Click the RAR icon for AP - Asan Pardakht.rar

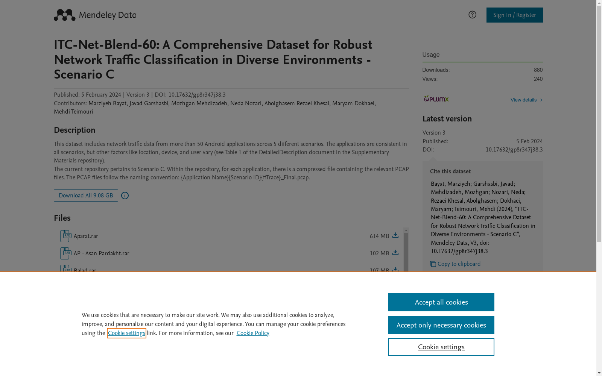click(x=66, y=253)
